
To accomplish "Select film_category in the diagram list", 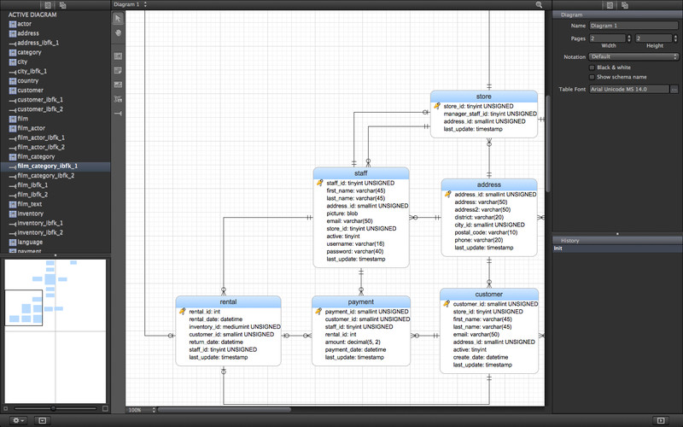I will (x=36, y=156).
